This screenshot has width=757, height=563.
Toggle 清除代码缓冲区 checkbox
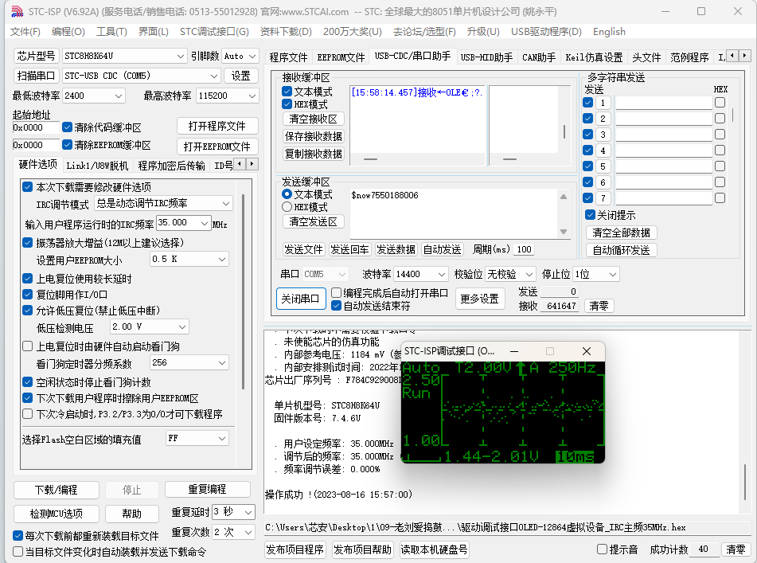click(x=67, y=127)
